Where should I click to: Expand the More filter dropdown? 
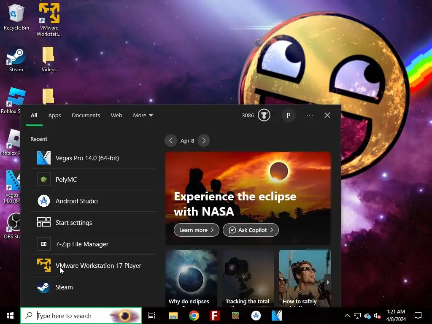click(143, 116)
